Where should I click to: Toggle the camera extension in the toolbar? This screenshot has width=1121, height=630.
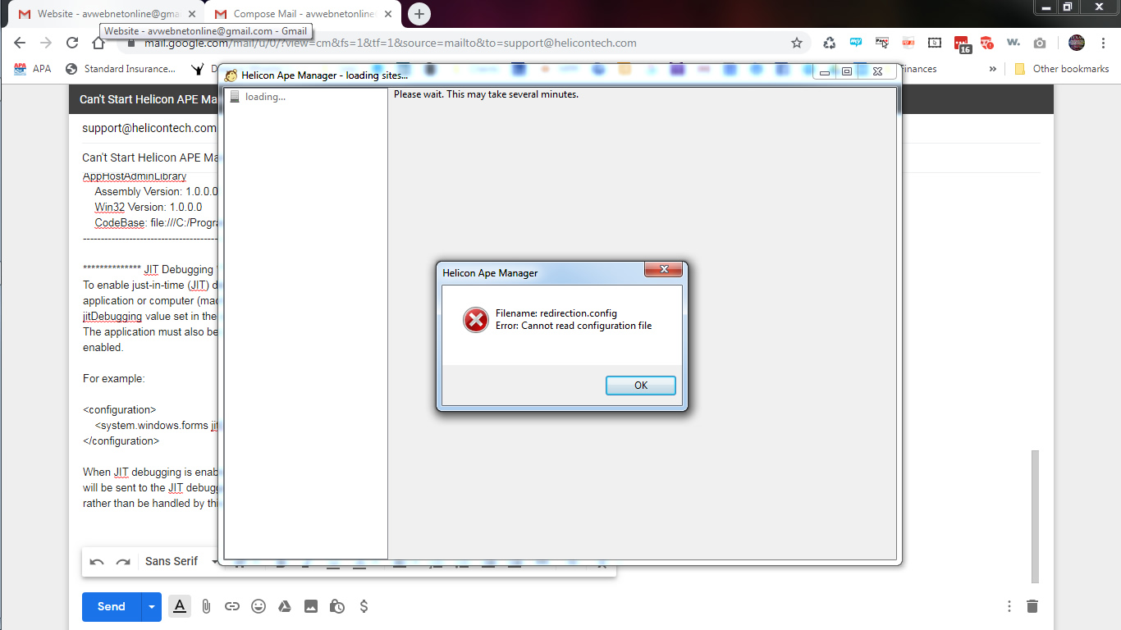coord(1040,43)
